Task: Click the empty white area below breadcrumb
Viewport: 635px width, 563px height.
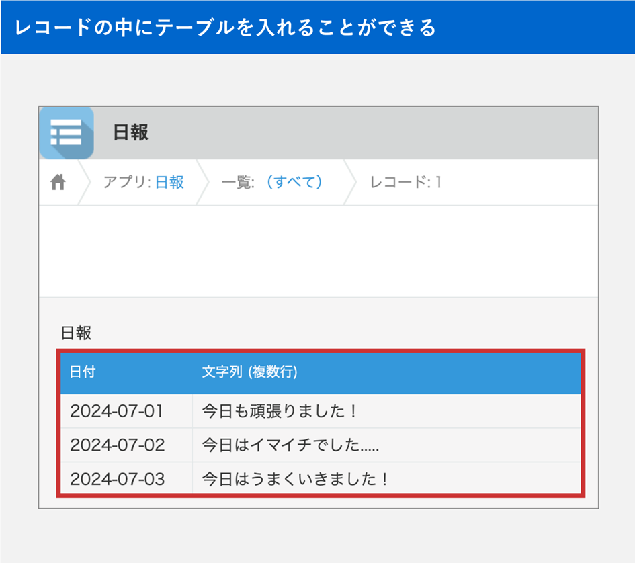Action: coord(318,251)
